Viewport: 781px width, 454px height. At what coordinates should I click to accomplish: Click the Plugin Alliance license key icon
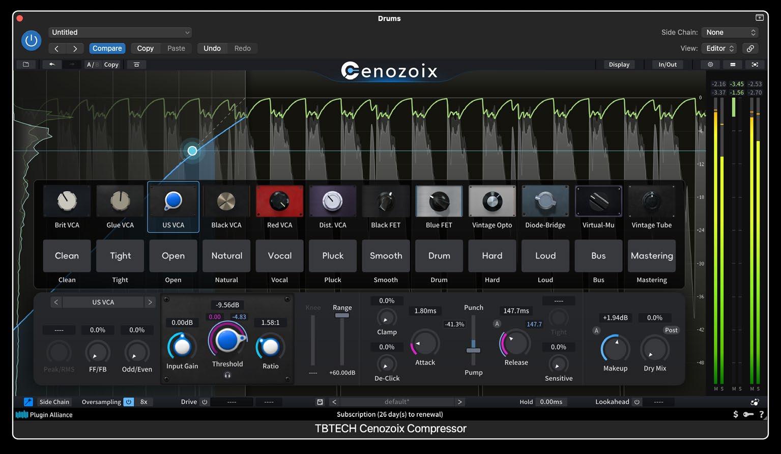pyautogui.click(x=748, y=414)
